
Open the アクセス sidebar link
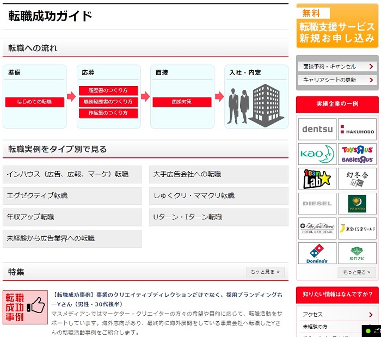point(337,315)
